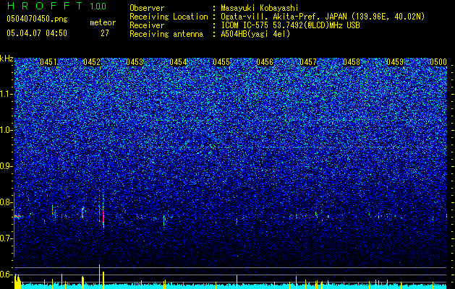Click the strong red meteor echo after 0452
This screenshot has height=289, width=455.
tap(103, 216)
